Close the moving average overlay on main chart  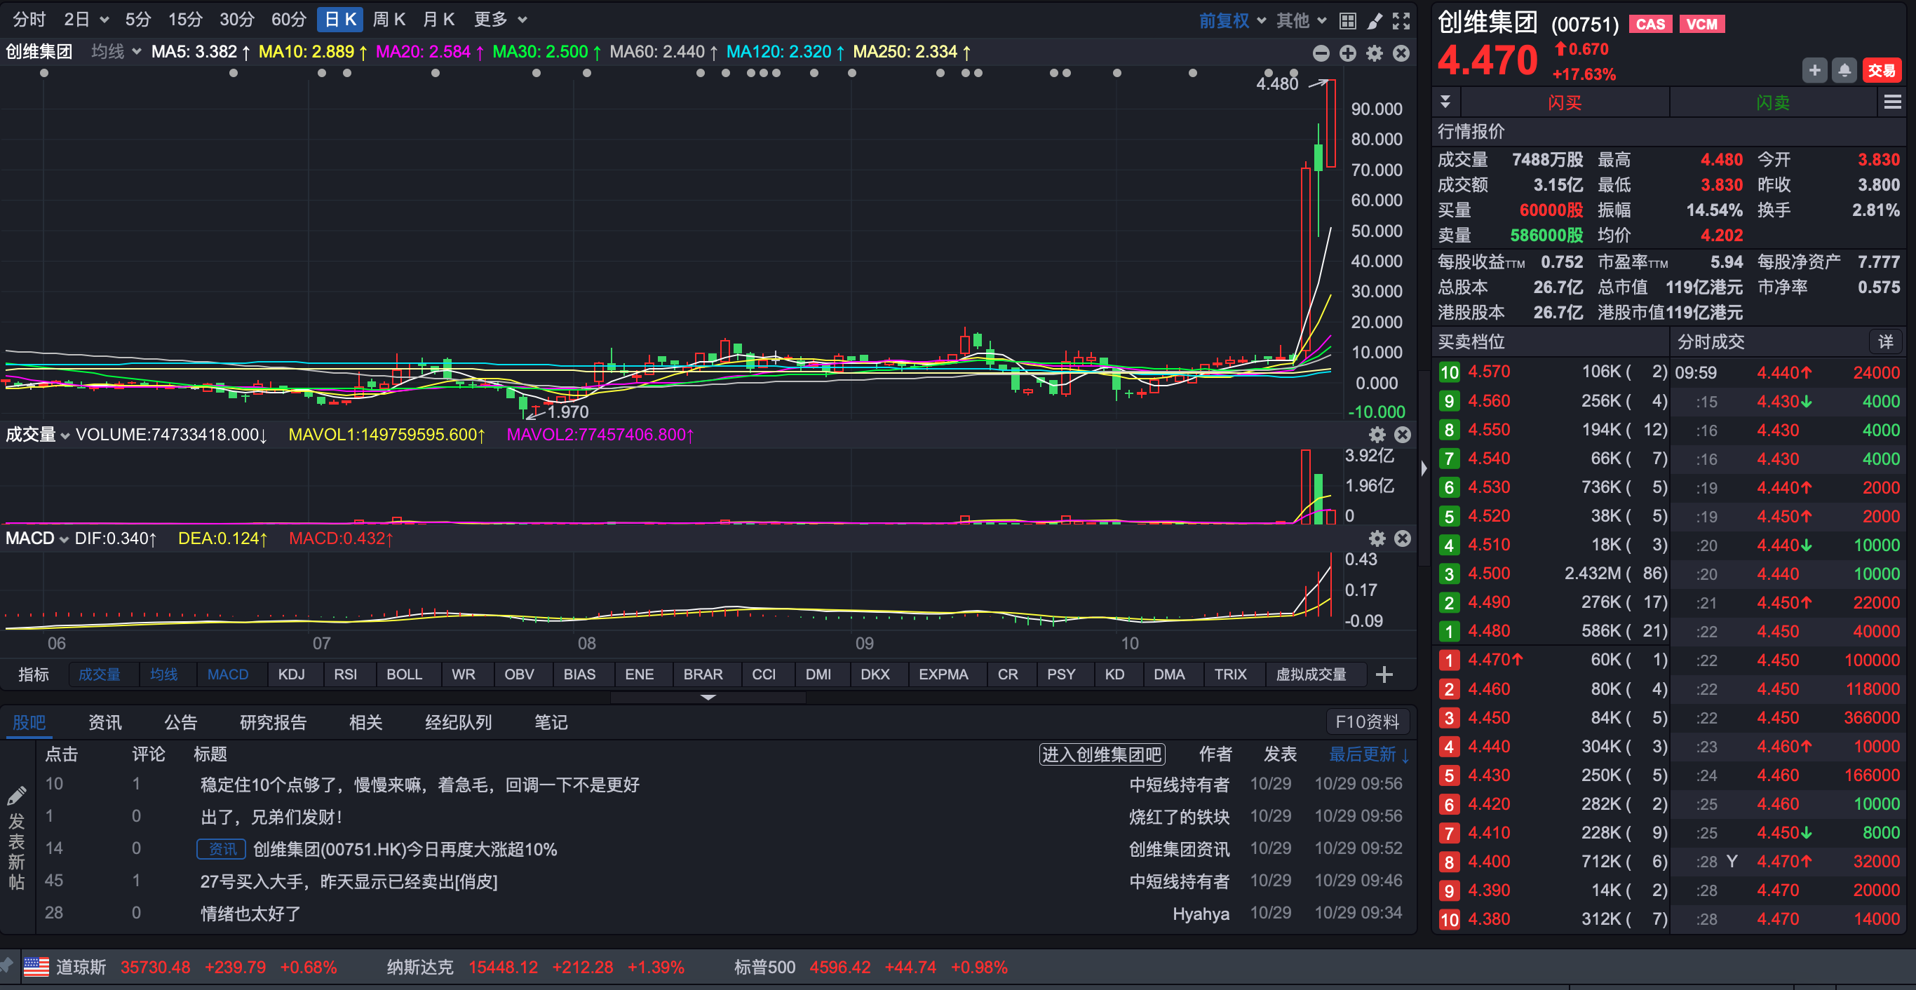1401,53
